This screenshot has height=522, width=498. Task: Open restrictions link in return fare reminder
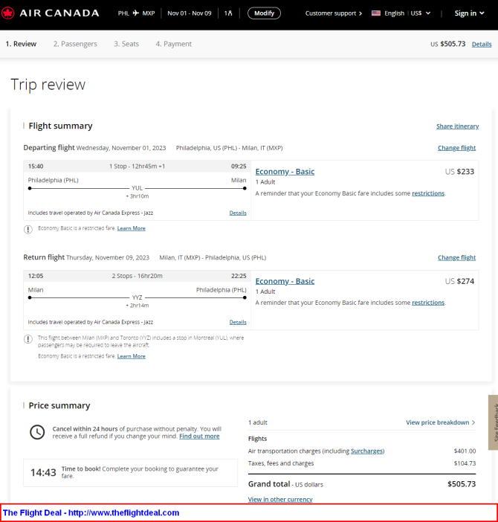point(428,303)
